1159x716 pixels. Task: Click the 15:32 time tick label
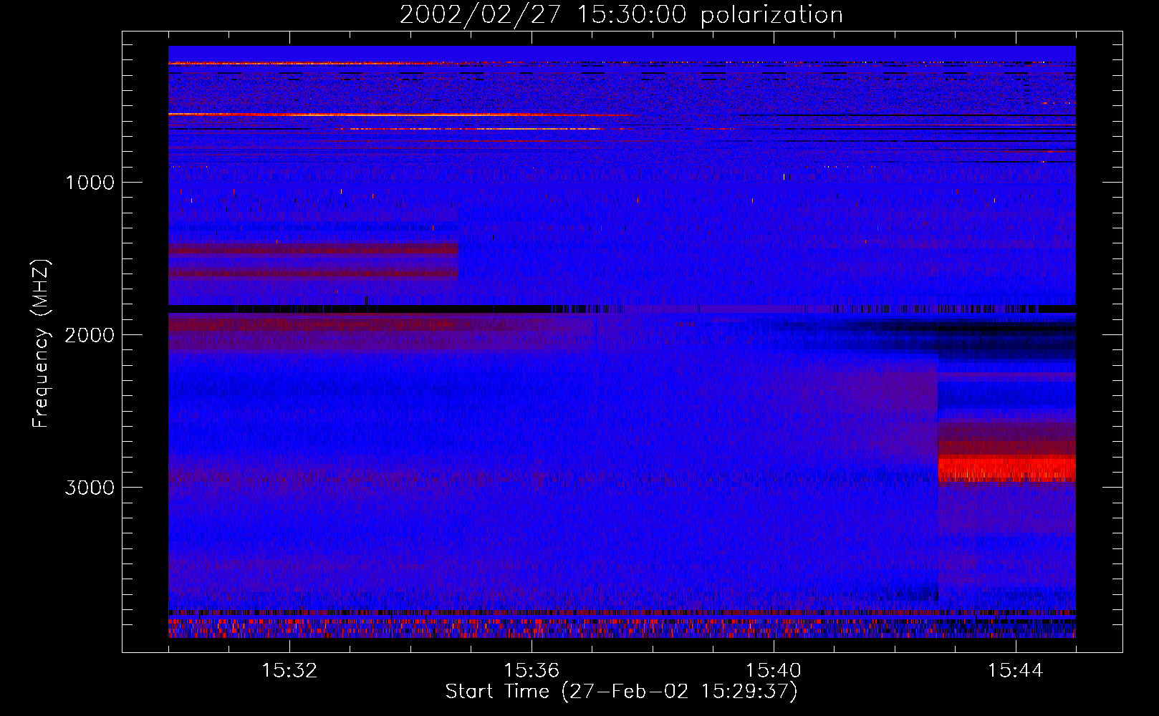[289, 671]
